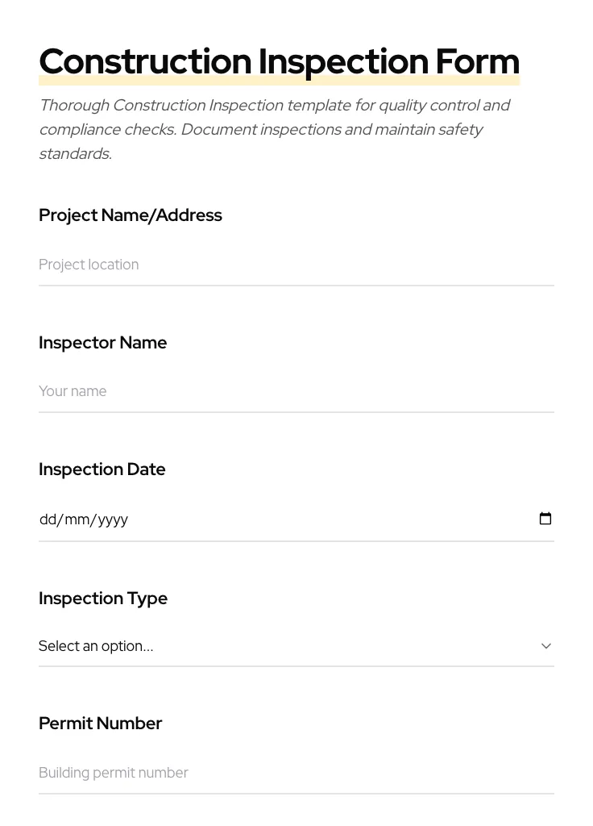Click the Project Name/Address label

[131, 215]
